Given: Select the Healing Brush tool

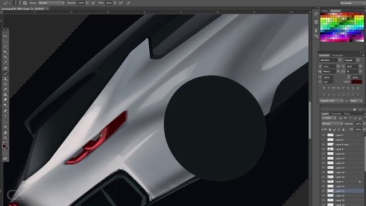Looking at the screenshot, I should coord(5,68).
